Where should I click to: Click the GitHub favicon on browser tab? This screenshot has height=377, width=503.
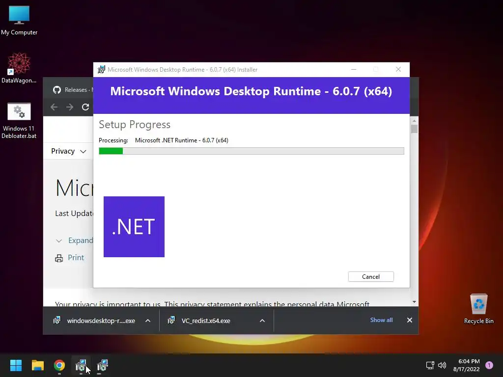(x=57, y=90)
